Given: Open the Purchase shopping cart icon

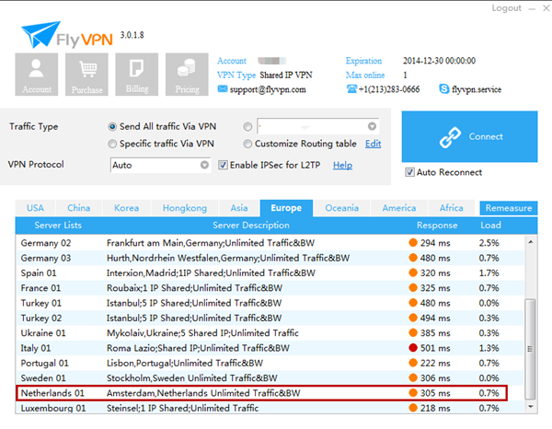Looking at the screenshot, I should tap(86, 75).
